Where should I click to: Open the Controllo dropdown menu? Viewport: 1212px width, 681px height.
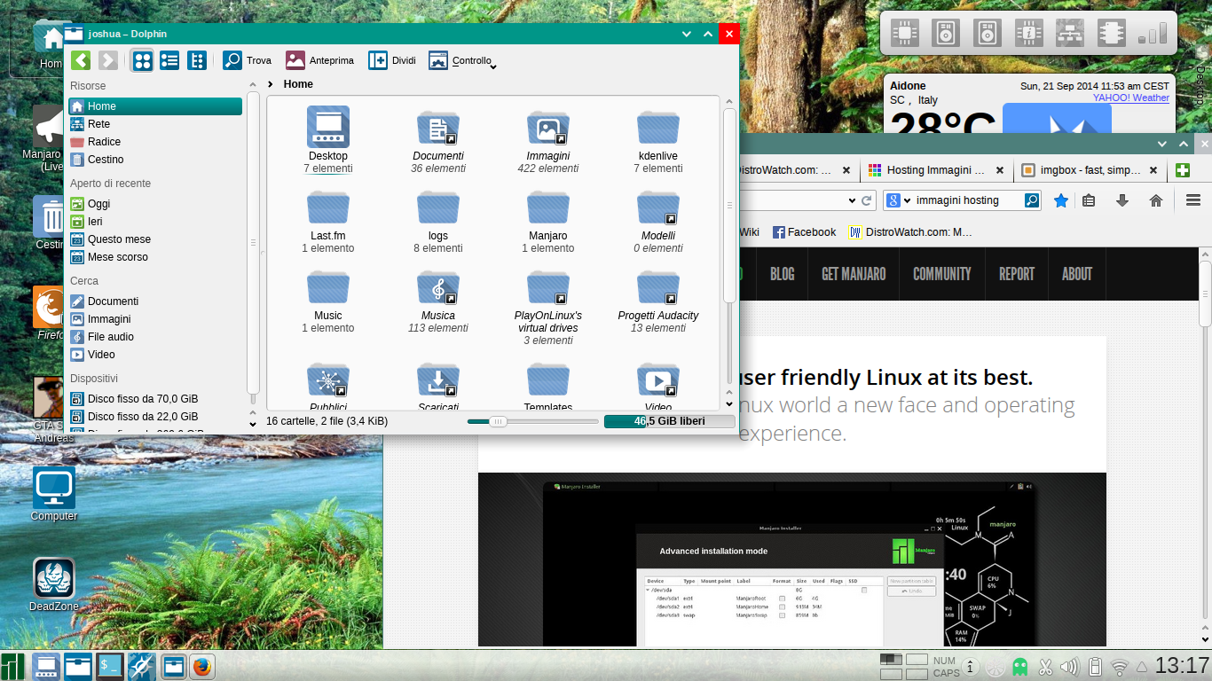[x=462, y=60]
